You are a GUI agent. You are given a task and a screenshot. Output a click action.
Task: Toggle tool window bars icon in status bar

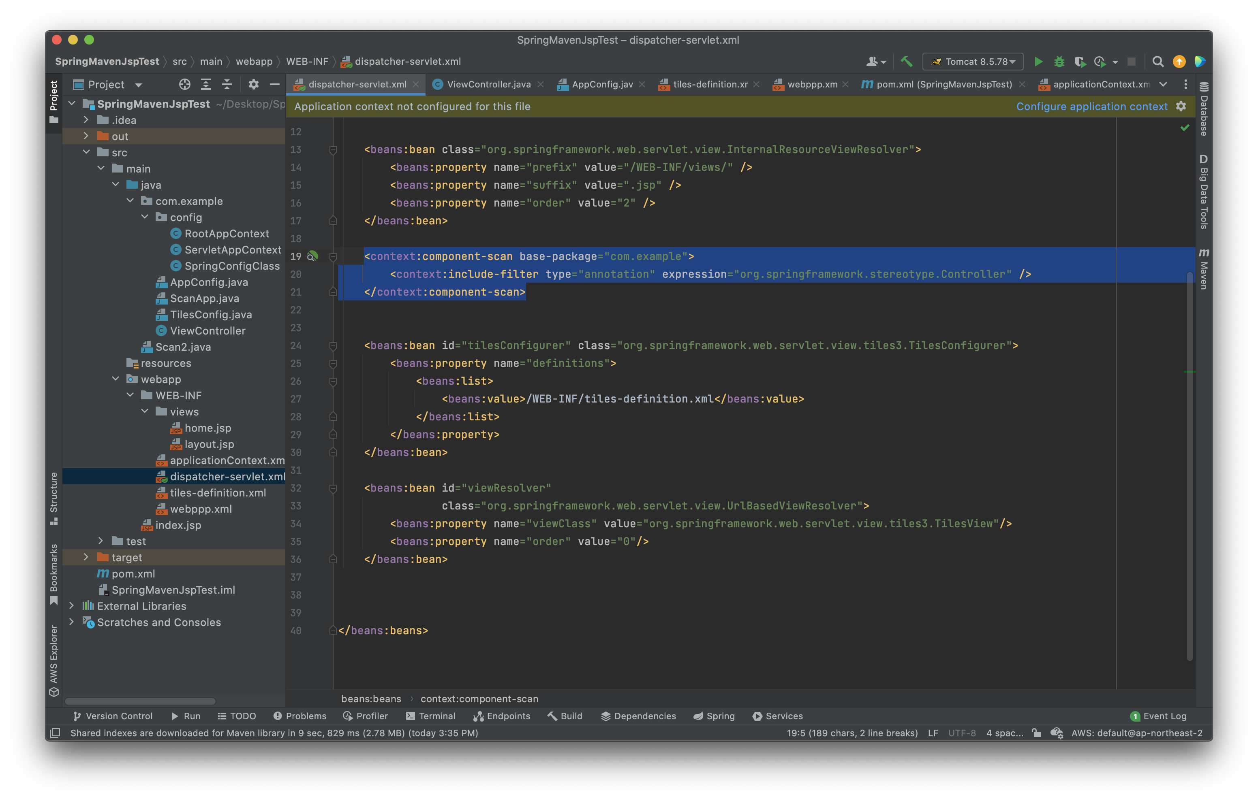[x=56, y=733]
